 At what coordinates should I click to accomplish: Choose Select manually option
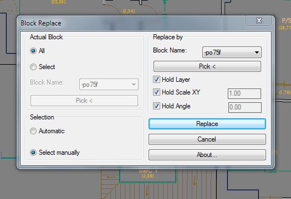coord(33,153)
